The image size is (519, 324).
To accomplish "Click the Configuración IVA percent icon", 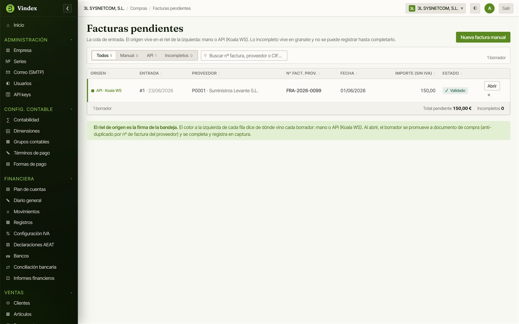I will pyautogui.click(x=8, y=234).
